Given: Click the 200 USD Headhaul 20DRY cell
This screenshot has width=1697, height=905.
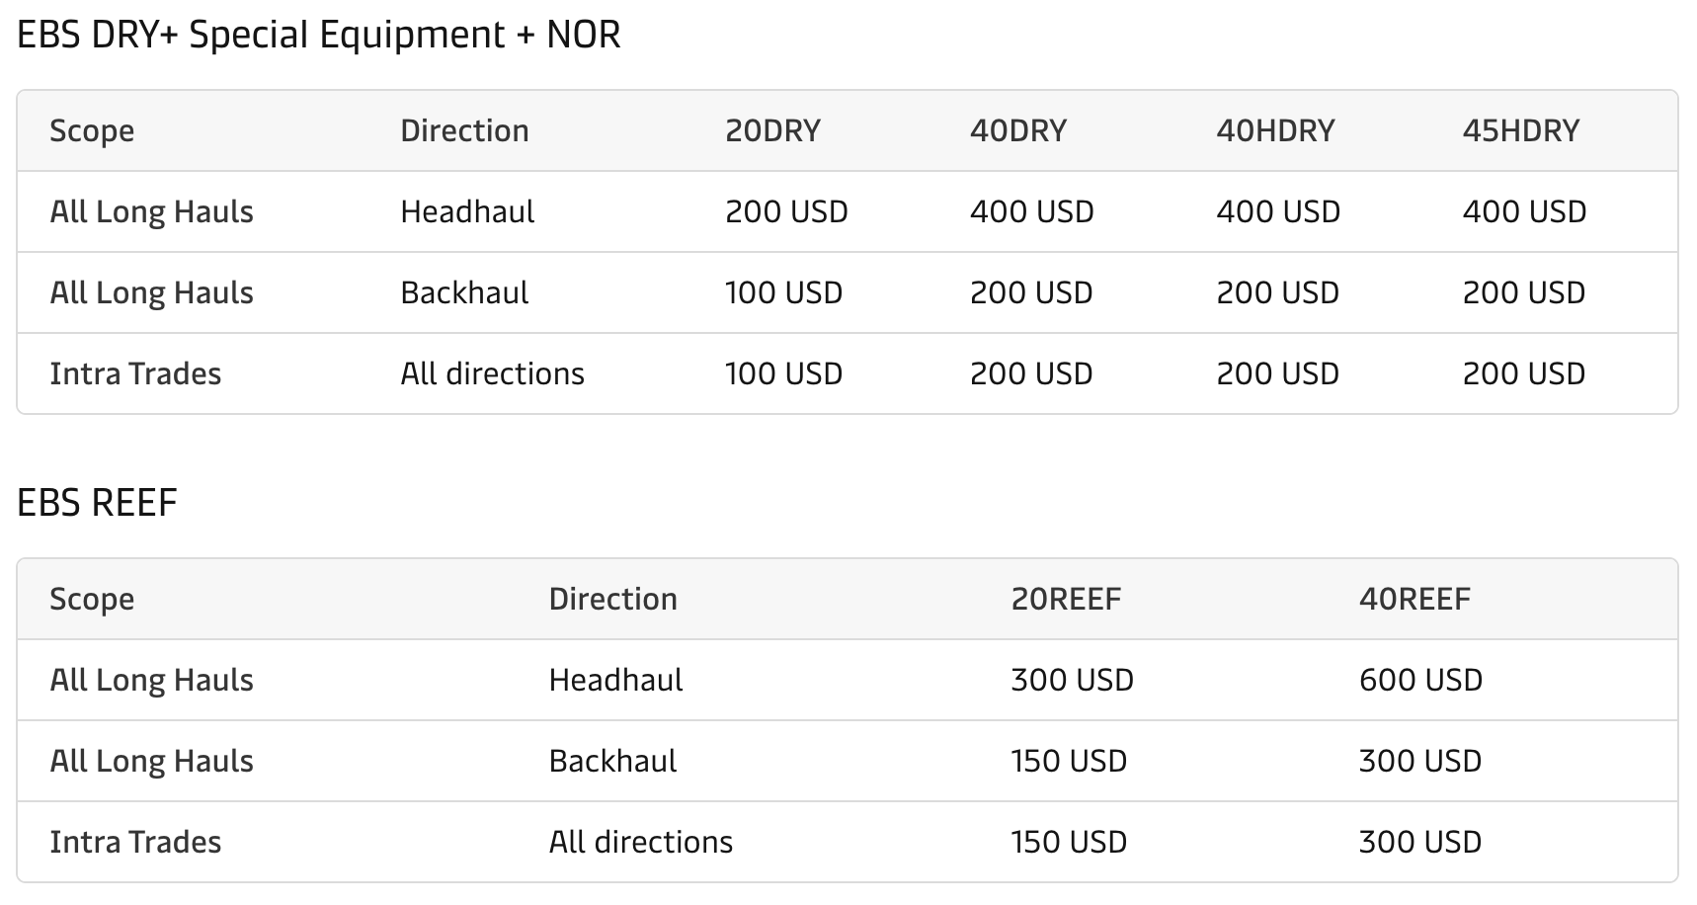Looking at the screenshot, I should pyautogui.click(x=786, y=212).
